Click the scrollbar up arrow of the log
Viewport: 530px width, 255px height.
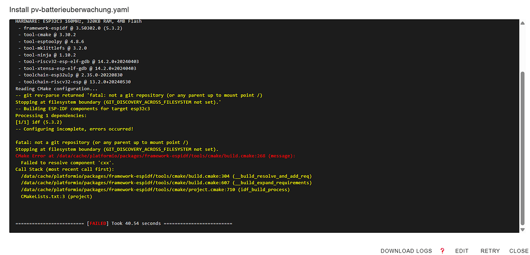point(523,22)
